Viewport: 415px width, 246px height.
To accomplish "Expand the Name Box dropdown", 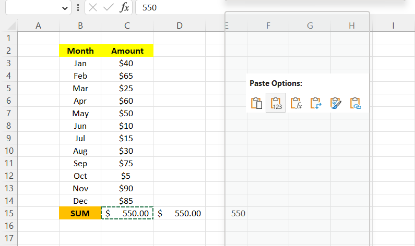I will pos(65,7).
